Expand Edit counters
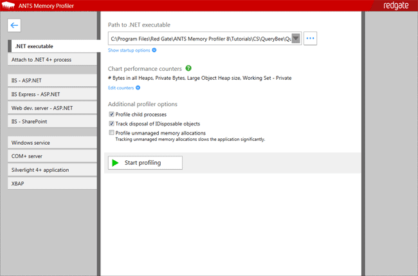418x276 pixels. pos(124,87)
